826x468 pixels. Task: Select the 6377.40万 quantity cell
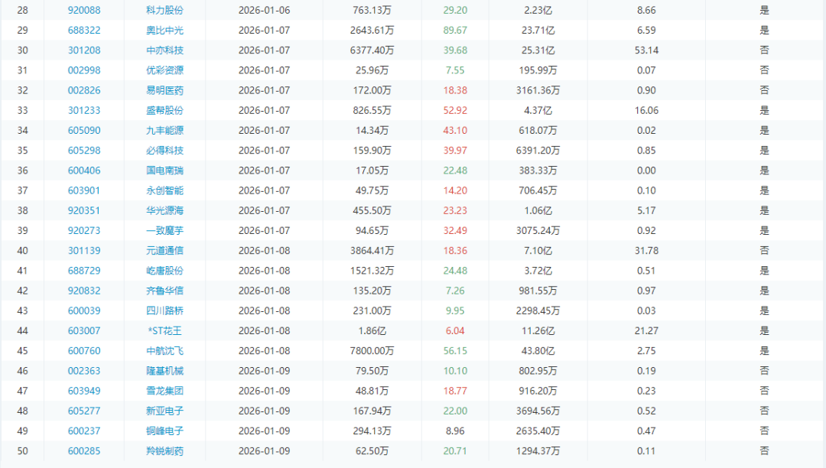coord(372,50)
